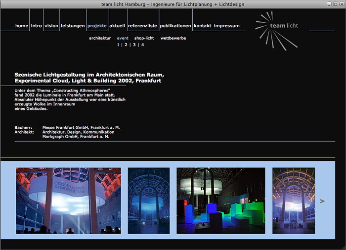Close the team licht Hamburg window
This screenshot has height=250, width=346.
tap(342, 4)
